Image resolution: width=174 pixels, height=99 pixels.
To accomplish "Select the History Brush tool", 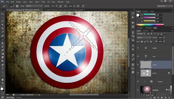I will [x=2, y=47].
